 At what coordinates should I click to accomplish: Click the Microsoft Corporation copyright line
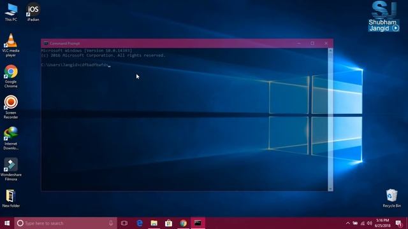(x=103, y=55)
